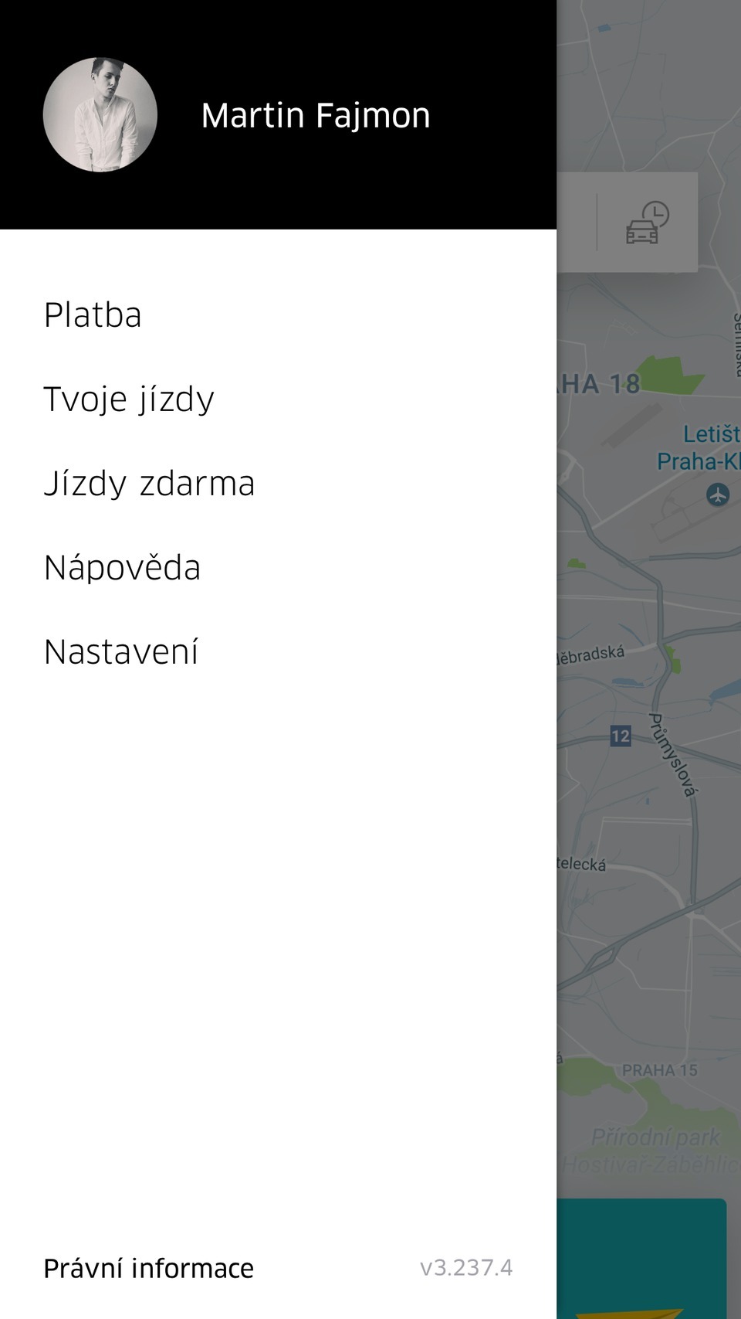Image resolution: width=741 pixels, height=1319 pixels.
Task: Open Nastavení
Action: click(122, 651)
